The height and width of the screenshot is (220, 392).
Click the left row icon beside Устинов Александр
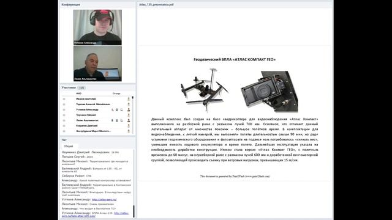tap(64, 110)
